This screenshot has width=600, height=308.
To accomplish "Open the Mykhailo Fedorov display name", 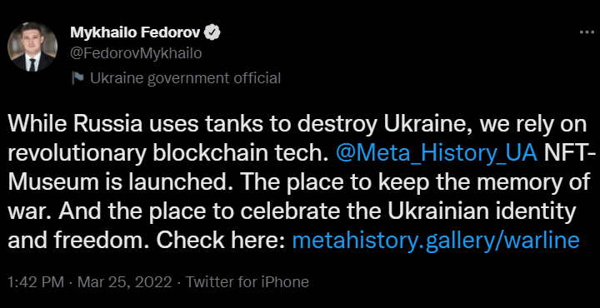I will tap(136, 33).
